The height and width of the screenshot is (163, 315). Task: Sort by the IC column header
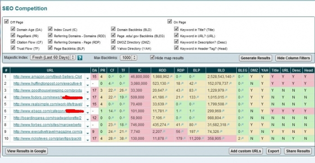tap(139, 70)
